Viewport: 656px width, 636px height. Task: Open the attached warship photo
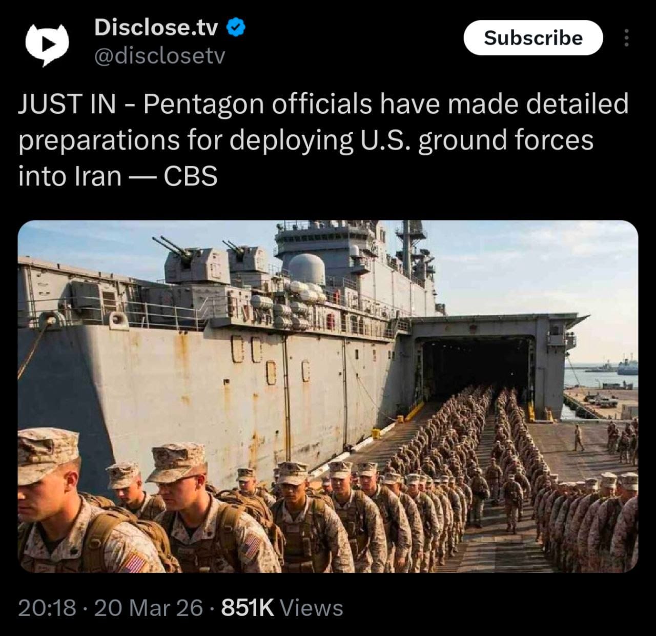click(x=328, y=396)
